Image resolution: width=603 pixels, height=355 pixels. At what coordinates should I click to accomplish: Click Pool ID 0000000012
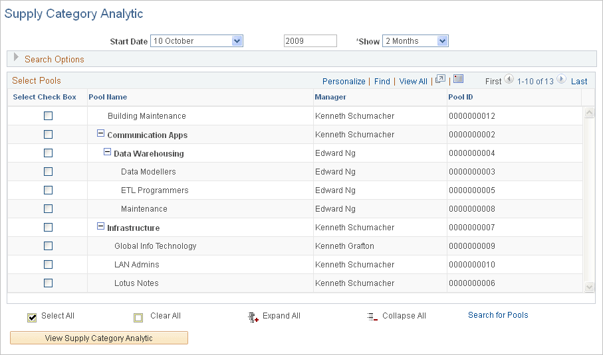click(x=472, y=116)
